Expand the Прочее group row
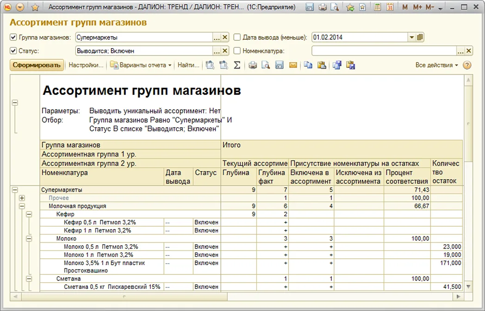 click(x=22, y=198)
